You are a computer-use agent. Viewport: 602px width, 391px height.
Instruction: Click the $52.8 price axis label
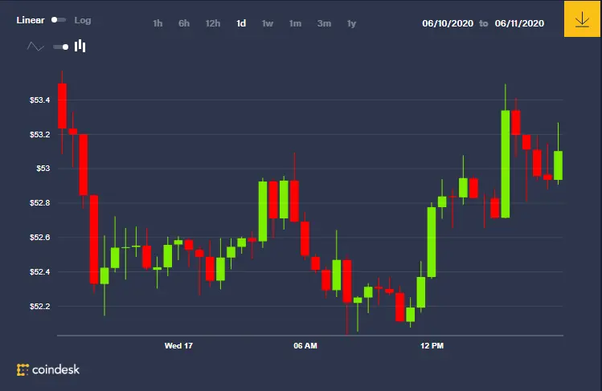click(39, 203)
